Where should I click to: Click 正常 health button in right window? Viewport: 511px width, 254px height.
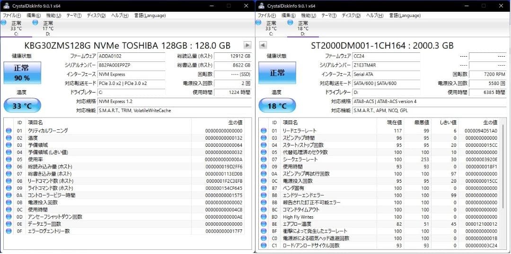[x=277, y=73]
